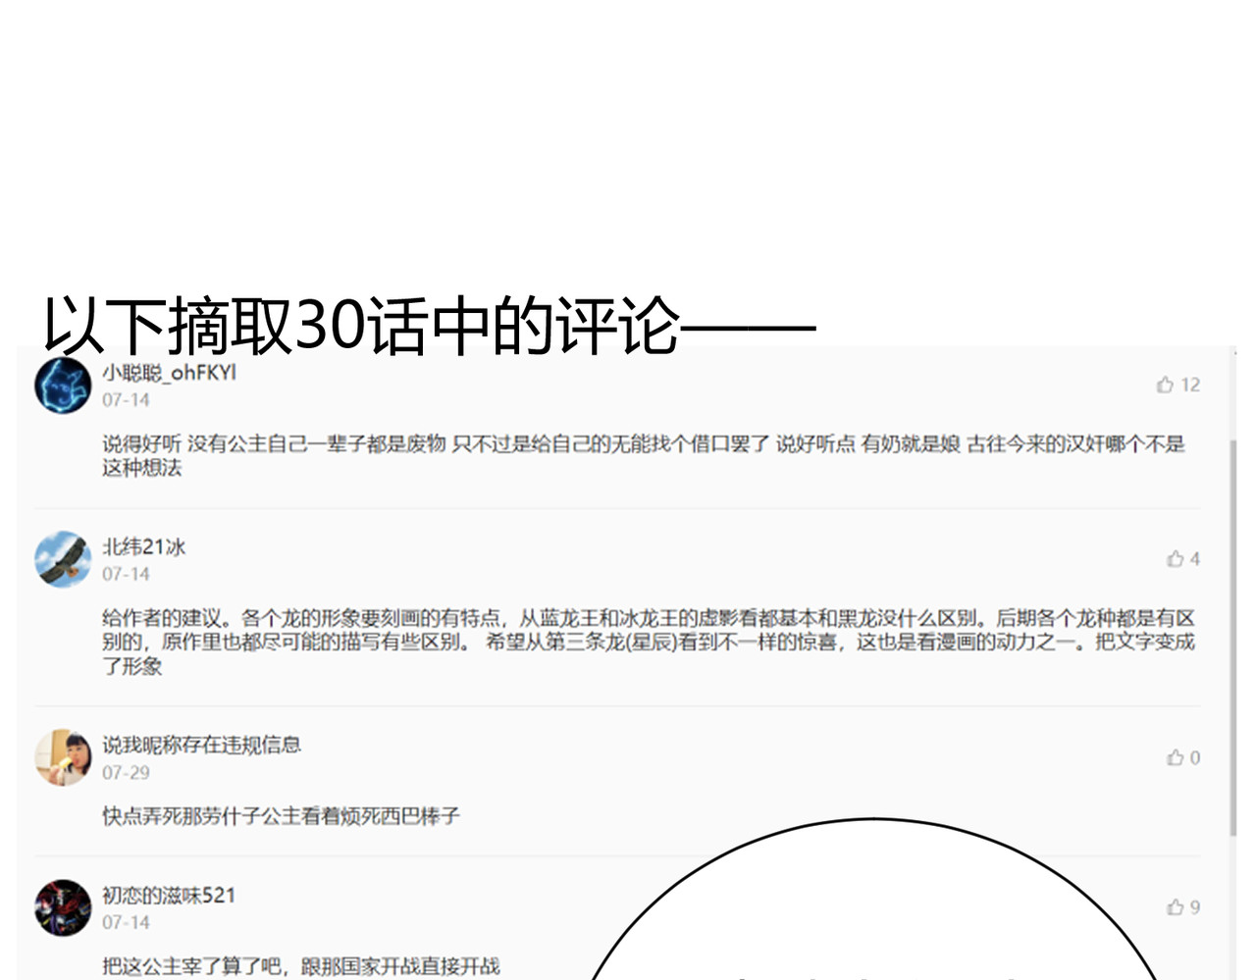Click the vertical scrollbar of the comments panel
This screenshot has height=980, width=1256.
pos(1233,638)
